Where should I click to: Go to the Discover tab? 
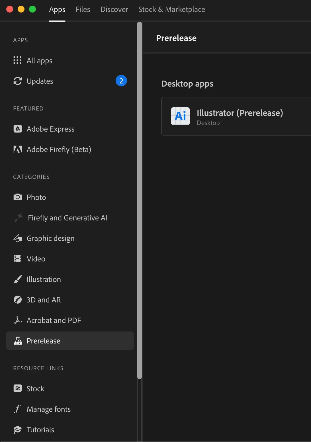114,9
